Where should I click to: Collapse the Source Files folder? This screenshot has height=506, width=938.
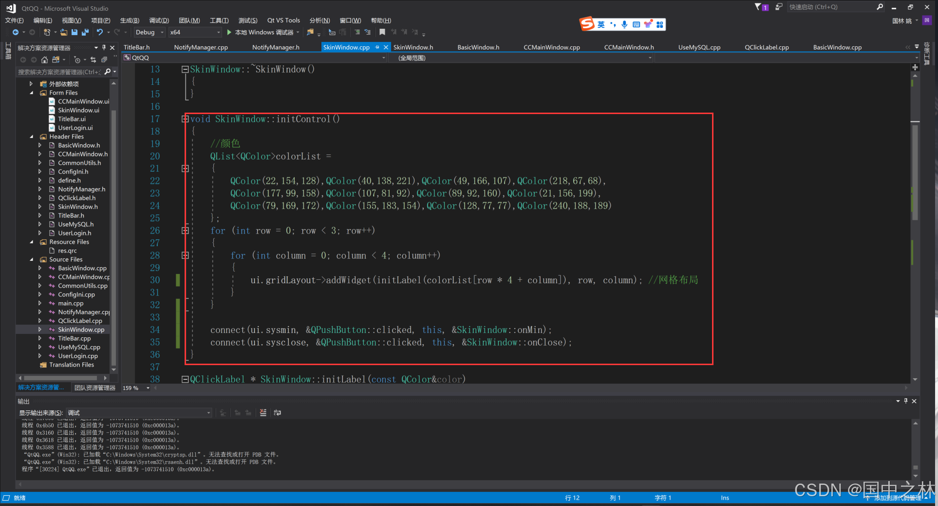[x=32, y=259]
